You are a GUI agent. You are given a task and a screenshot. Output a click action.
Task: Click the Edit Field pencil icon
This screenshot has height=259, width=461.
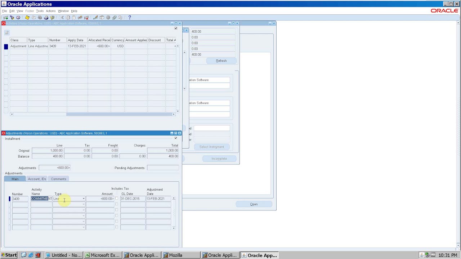pos(95,17)
